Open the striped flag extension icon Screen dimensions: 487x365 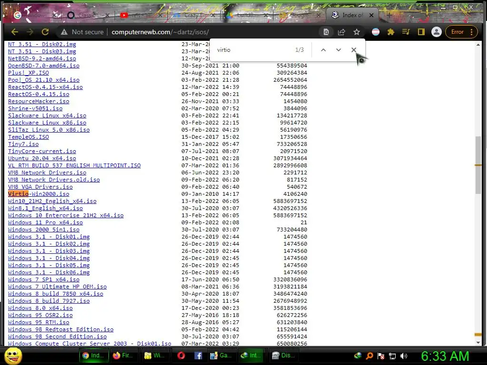(x=376, y=32)
